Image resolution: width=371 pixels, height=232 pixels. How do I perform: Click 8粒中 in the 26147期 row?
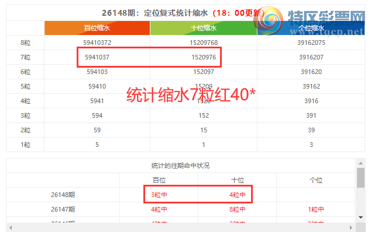[238, 209]
